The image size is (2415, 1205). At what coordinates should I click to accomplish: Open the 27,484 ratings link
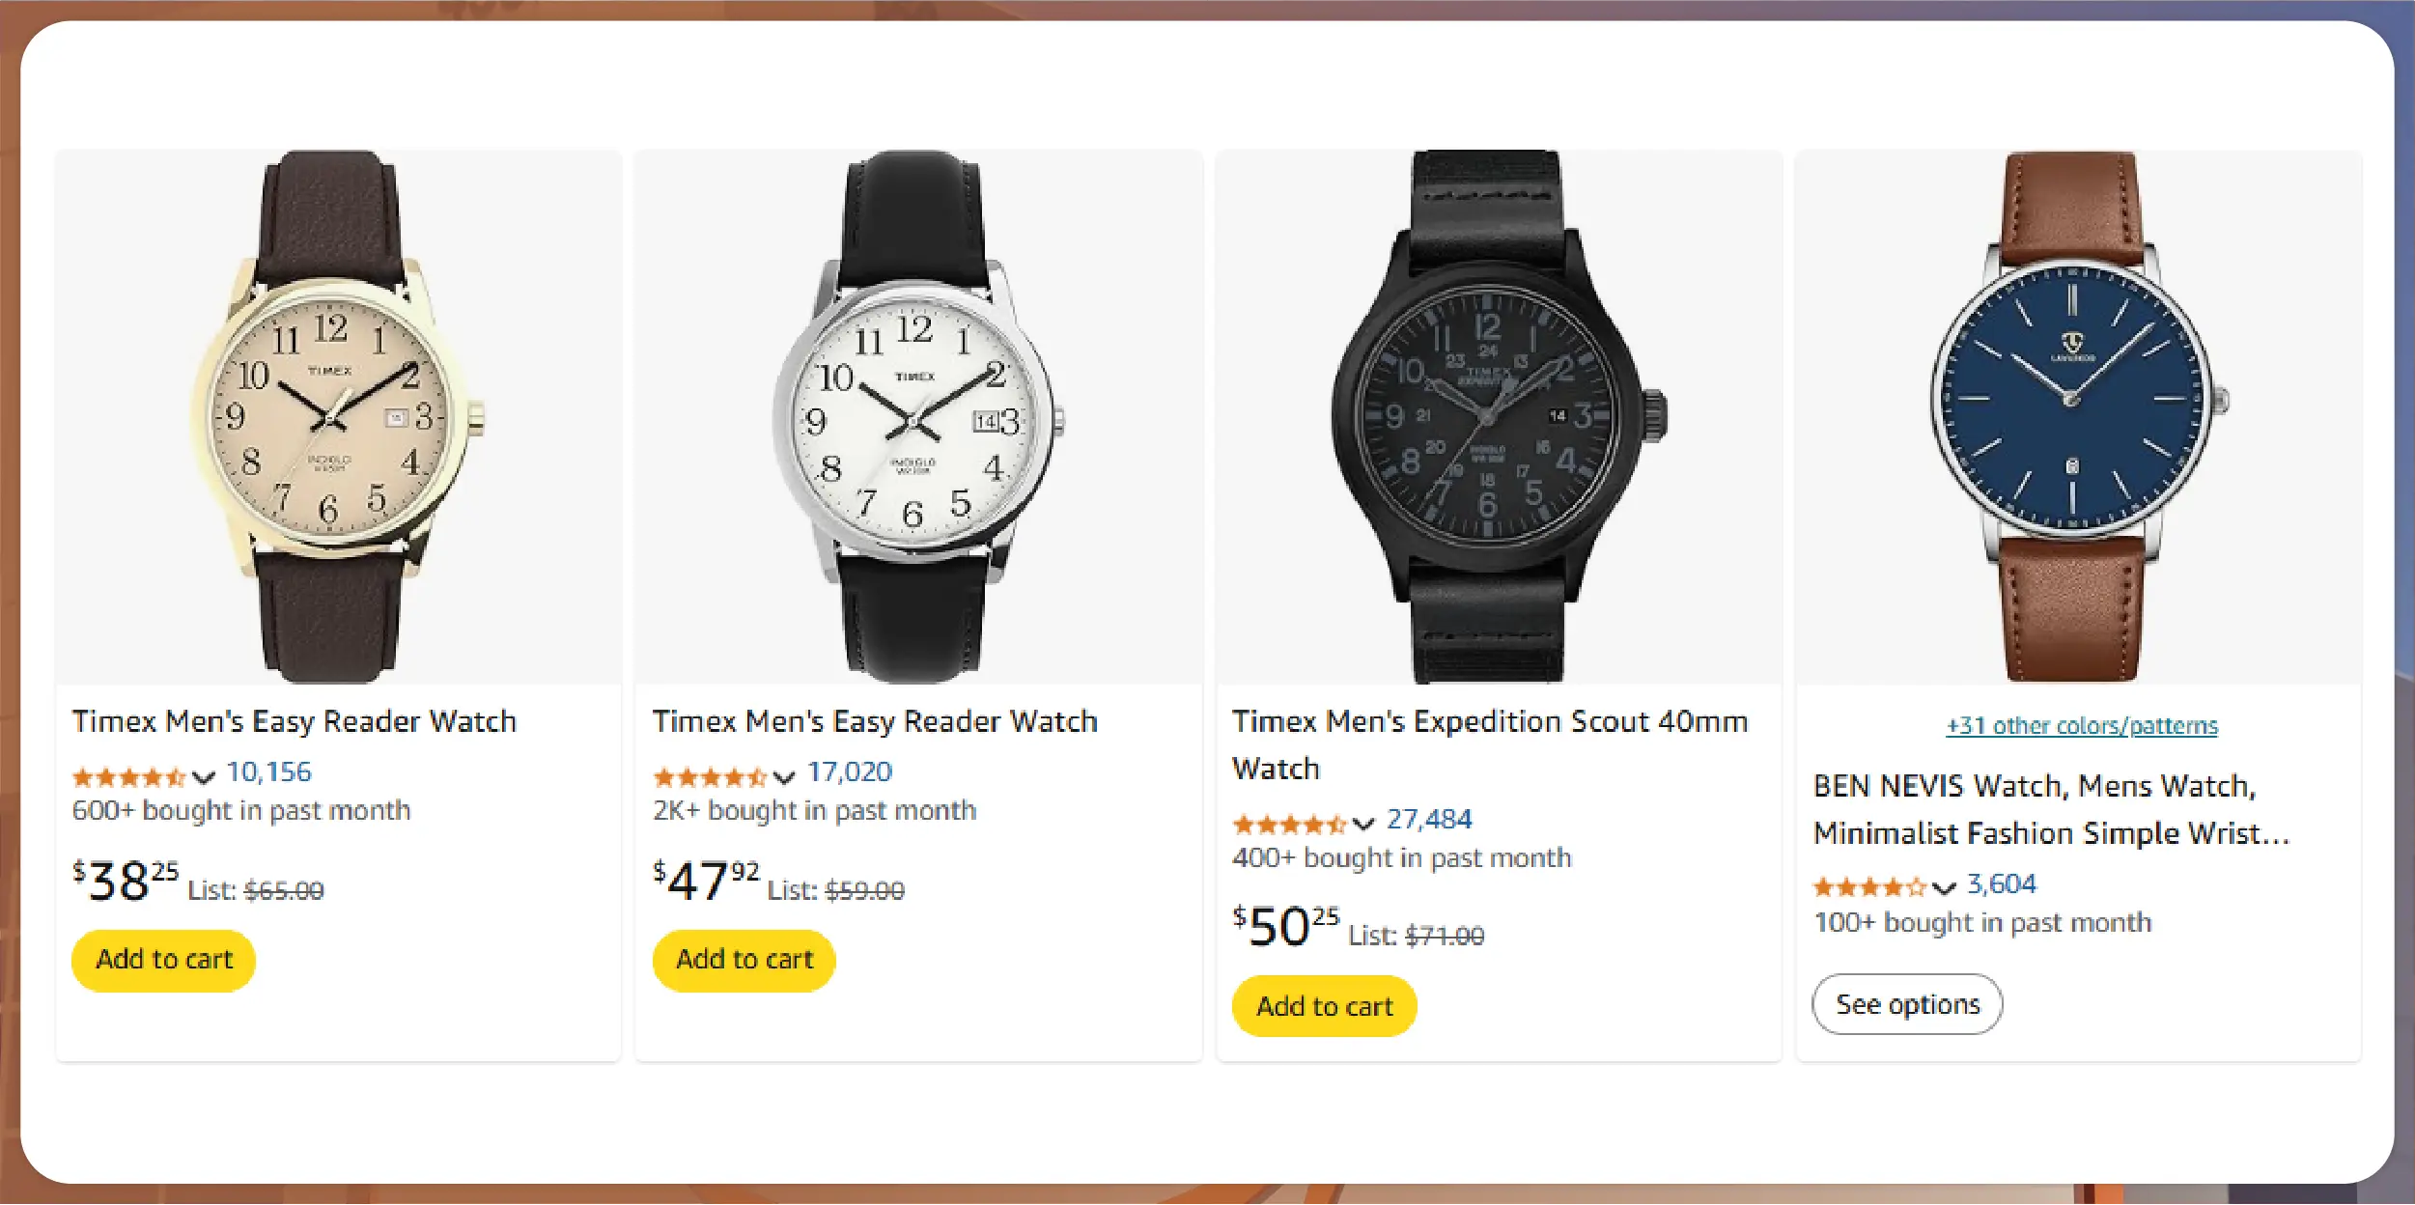coord(1429,820)
